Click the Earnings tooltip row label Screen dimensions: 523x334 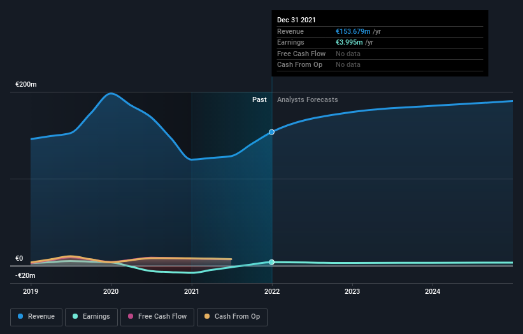290,42
